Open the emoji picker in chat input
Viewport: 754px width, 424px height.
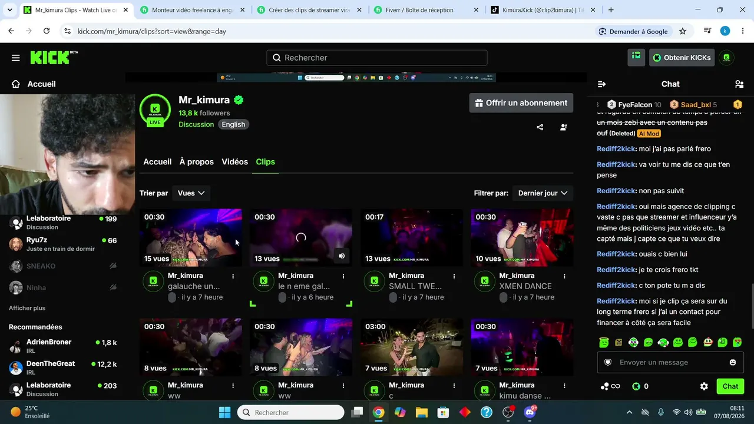pos(733,362)
